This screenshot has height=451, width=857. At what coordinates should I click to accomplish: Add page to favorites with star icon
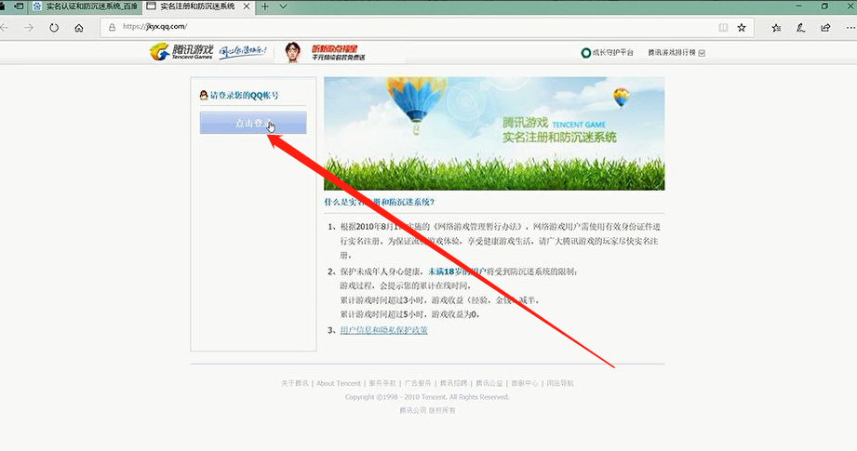point(742,27)
